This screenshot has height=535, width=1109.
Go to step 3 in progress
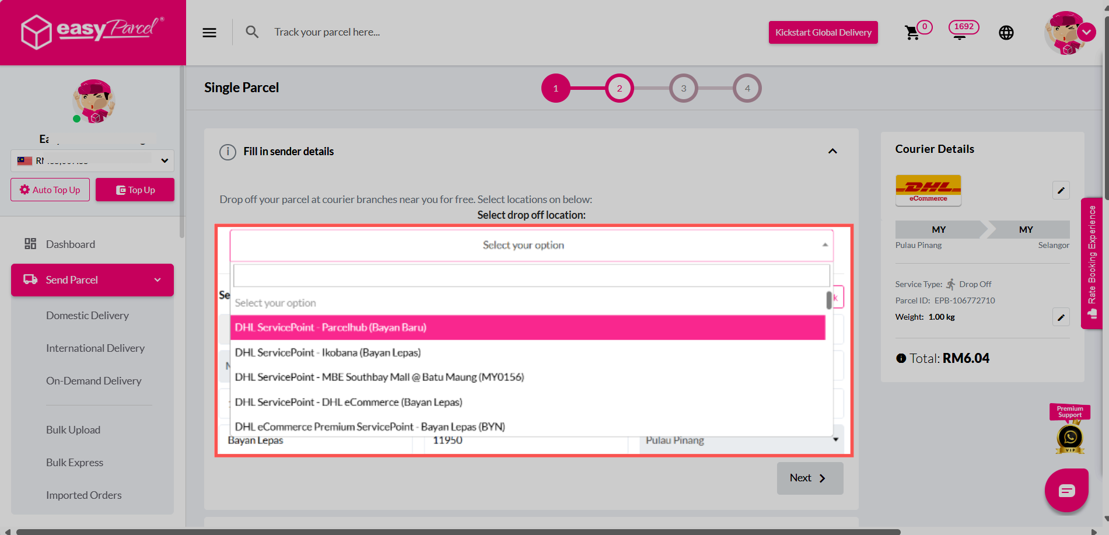click(684, 88)
